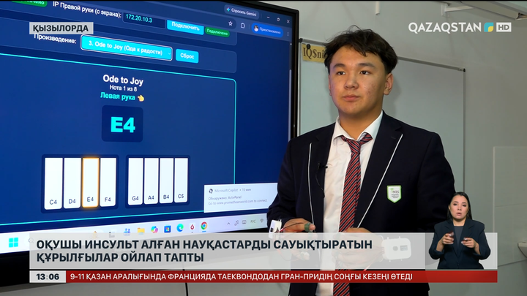Open the Wi-Fi network tray icon
The width and height of the screenshot is (527, 296).
[x=262, y=221]
